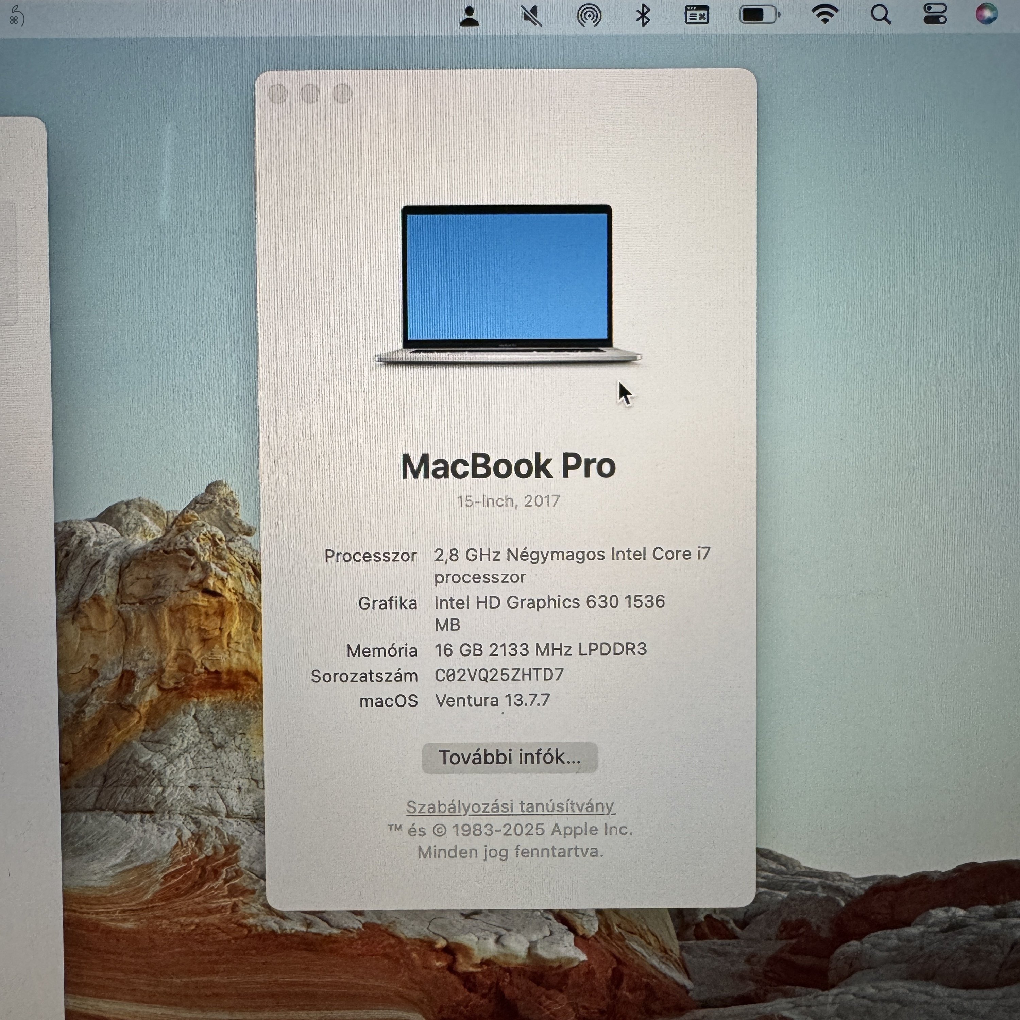Open the Szabályozási tanúsítvány link
Image resolution: width=1020 pixels, height=1020 pixels.
point(510,806)
